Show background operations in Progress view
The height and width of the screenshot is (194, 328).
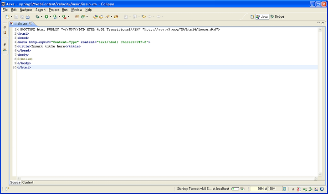242,189
